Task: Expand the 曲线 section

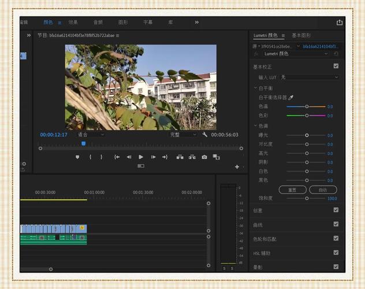Action: point(258,225)
